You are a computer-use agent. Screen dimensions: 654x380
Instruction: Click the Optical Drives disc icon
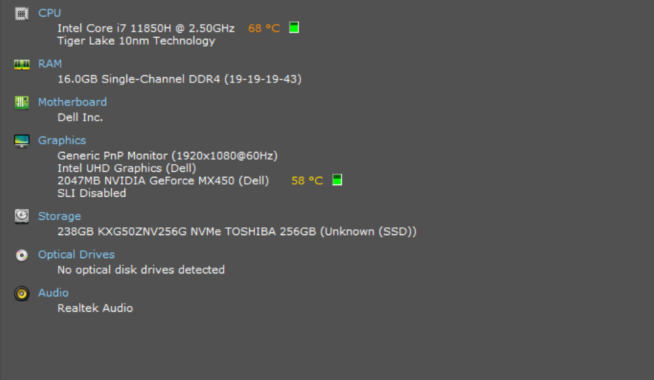pyautogui.click(x=22, y=255)
